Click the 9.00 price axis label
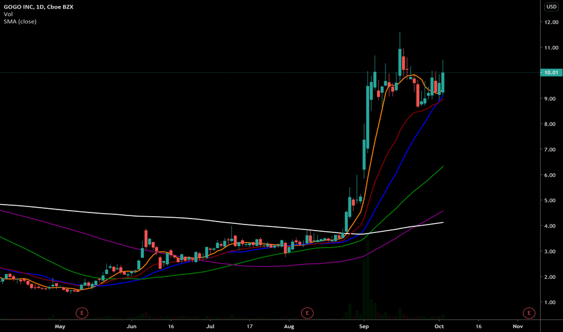The image size is (563, 332). coord(550,99)
